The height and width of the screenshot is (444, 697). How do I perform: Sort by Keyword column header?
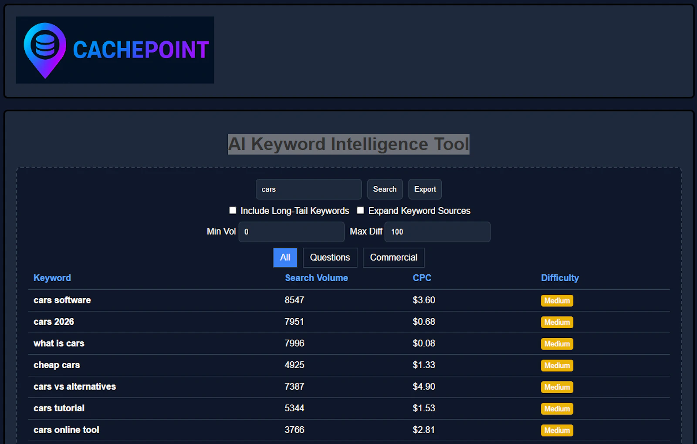(x=52, y=278)
